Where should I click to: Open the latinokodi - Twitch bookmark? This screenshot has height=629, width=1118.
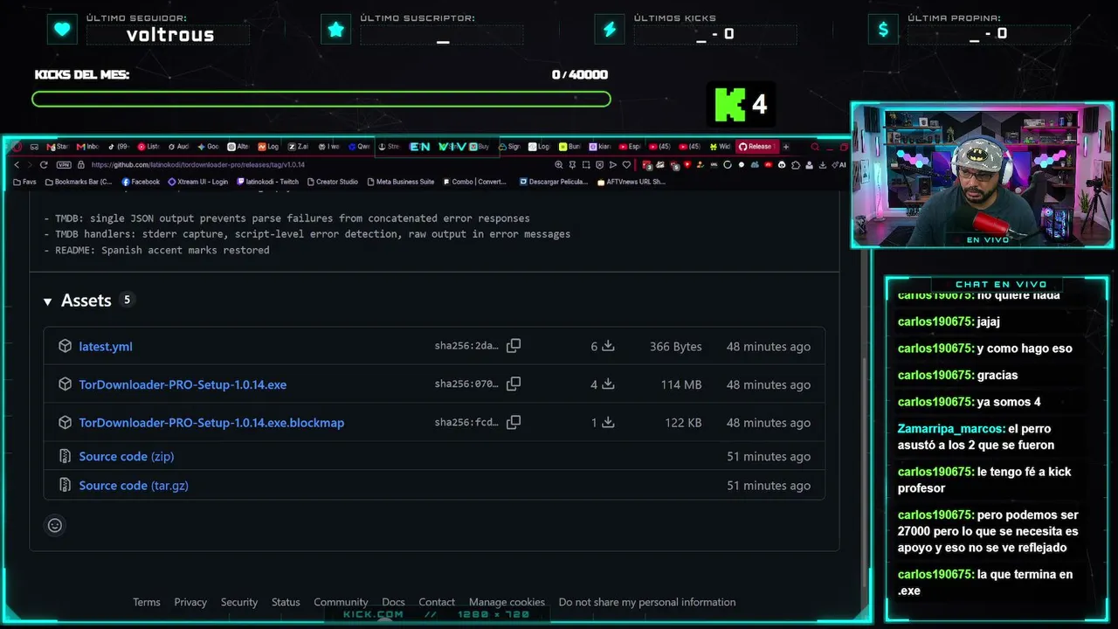pos(267,182)
